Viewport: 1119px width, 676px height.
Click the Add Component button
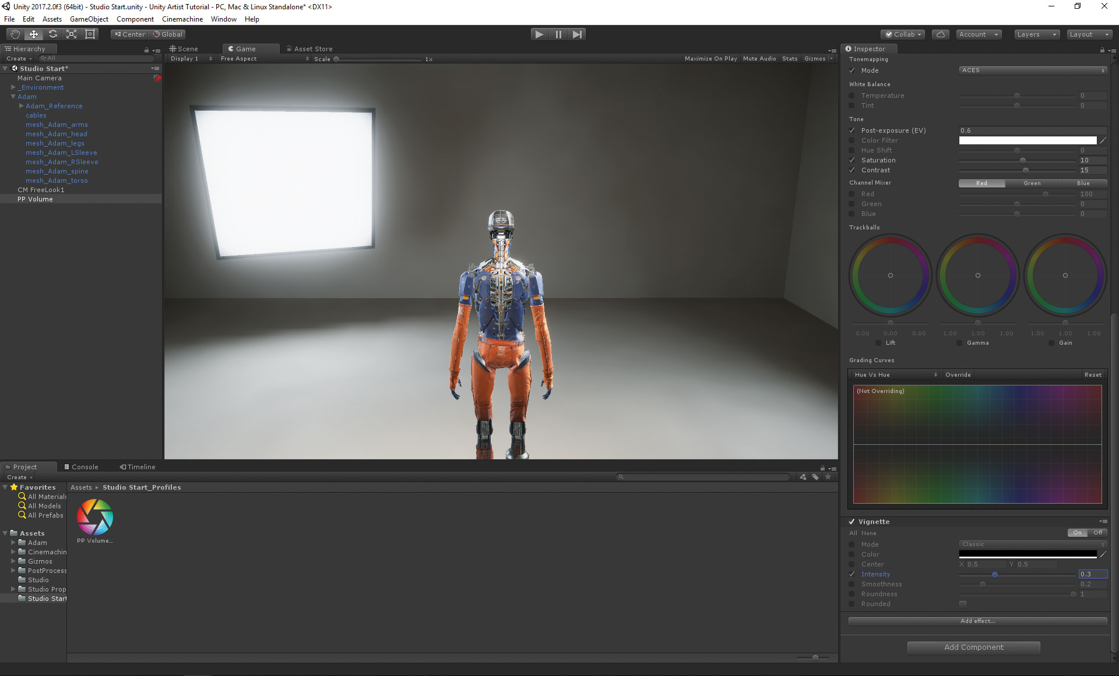(974, 647)
